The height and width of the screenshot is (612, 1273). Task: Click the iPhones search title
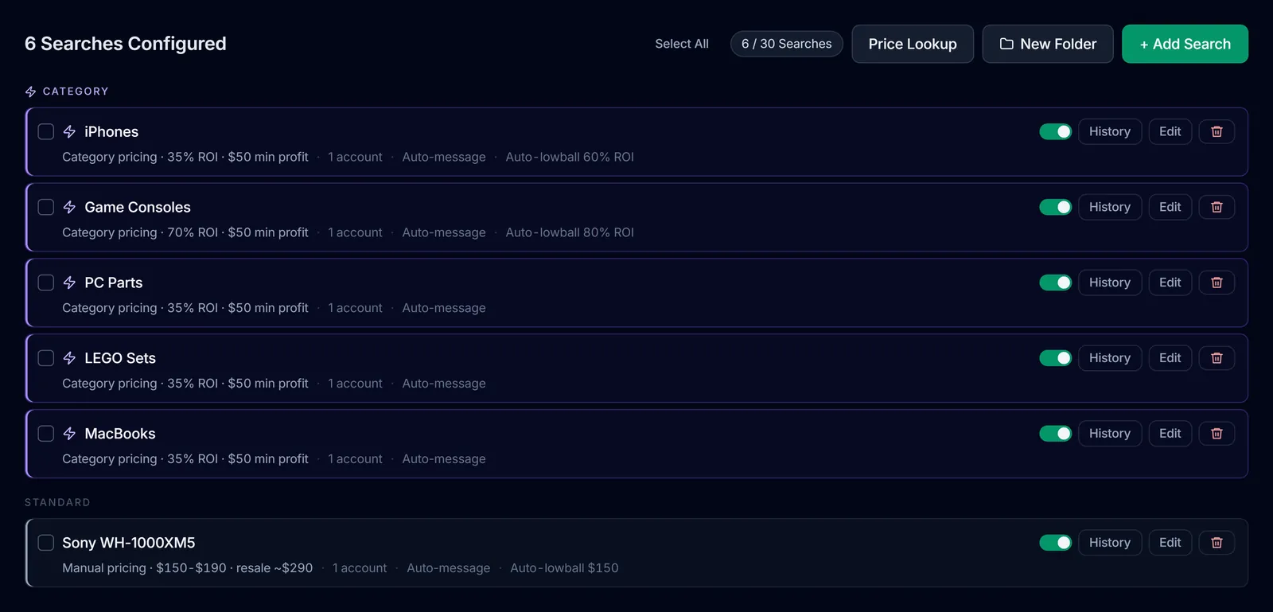(x=111, y=132)
